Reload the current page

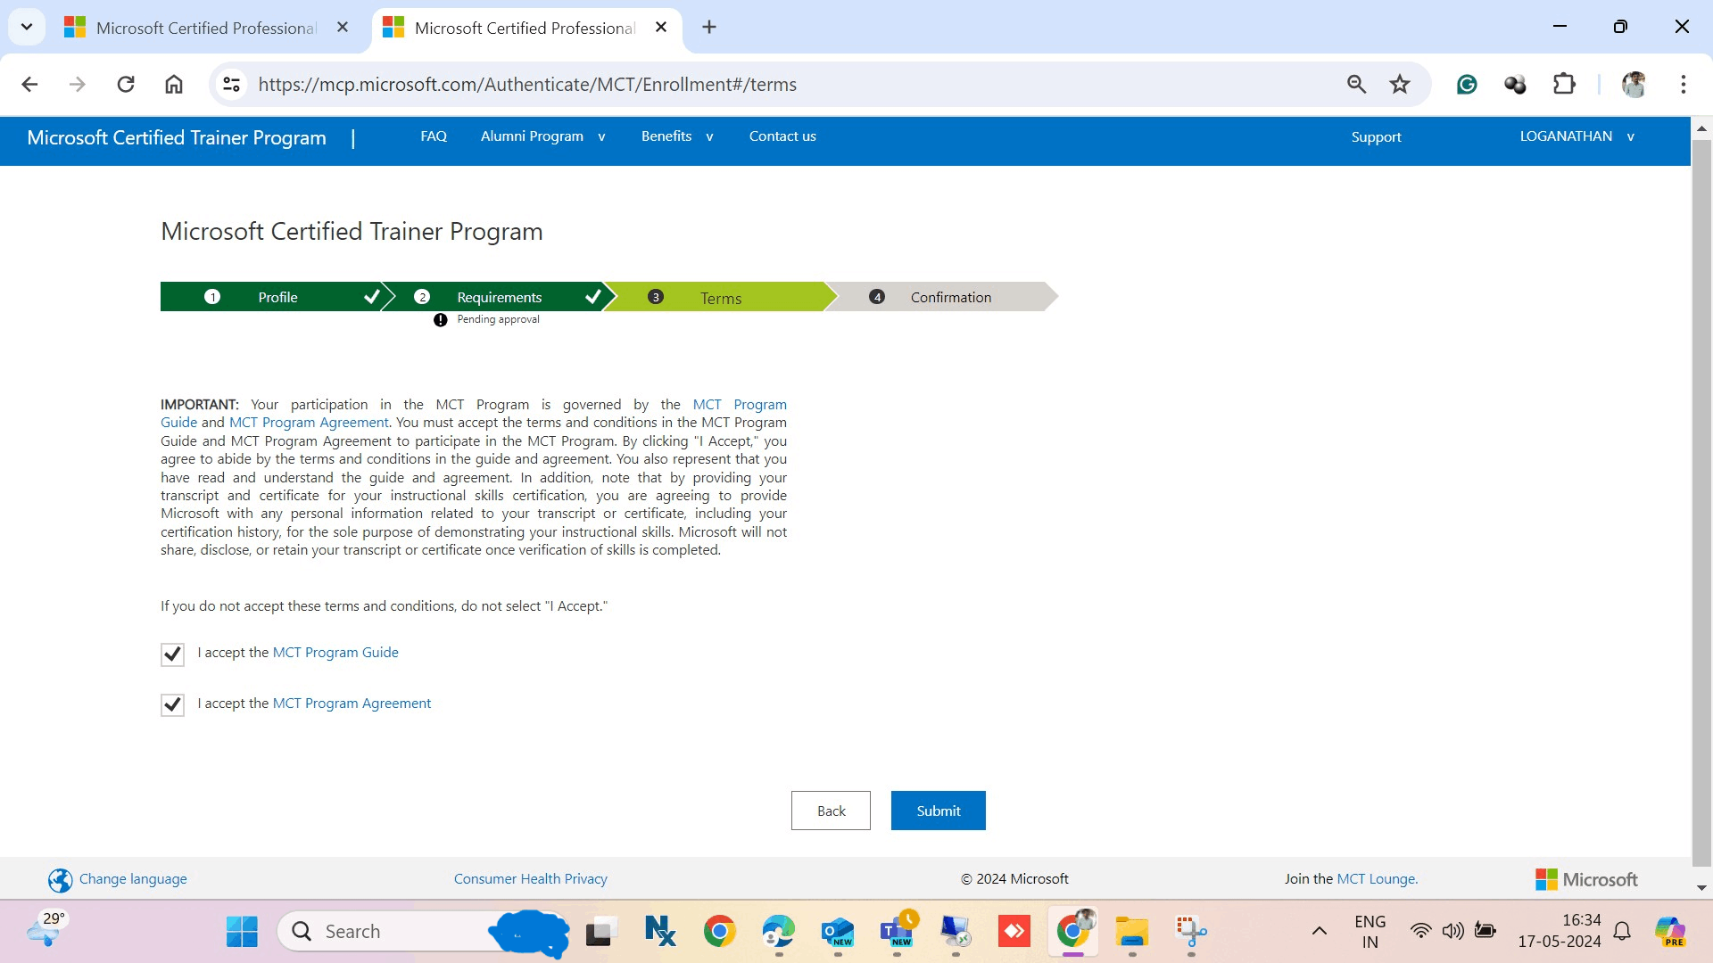pos(126,84)
